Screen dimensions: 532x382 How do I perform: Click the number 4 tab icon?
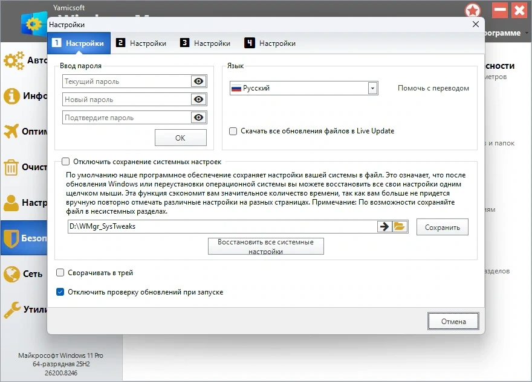pyautogui.click(x=249, y=43)
